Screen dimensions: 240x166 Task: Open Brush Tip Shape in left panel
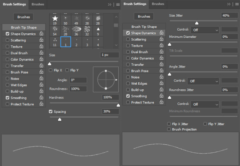[x=24, y=28]
